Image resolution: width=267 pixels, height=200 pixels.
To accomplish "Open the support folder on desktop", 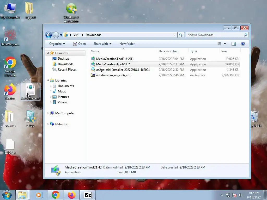I will pos(30,10).
